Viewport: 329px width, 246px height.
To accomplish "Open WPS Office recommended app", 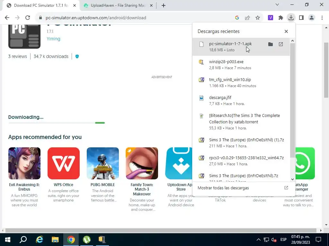I will tap(64, 163).
